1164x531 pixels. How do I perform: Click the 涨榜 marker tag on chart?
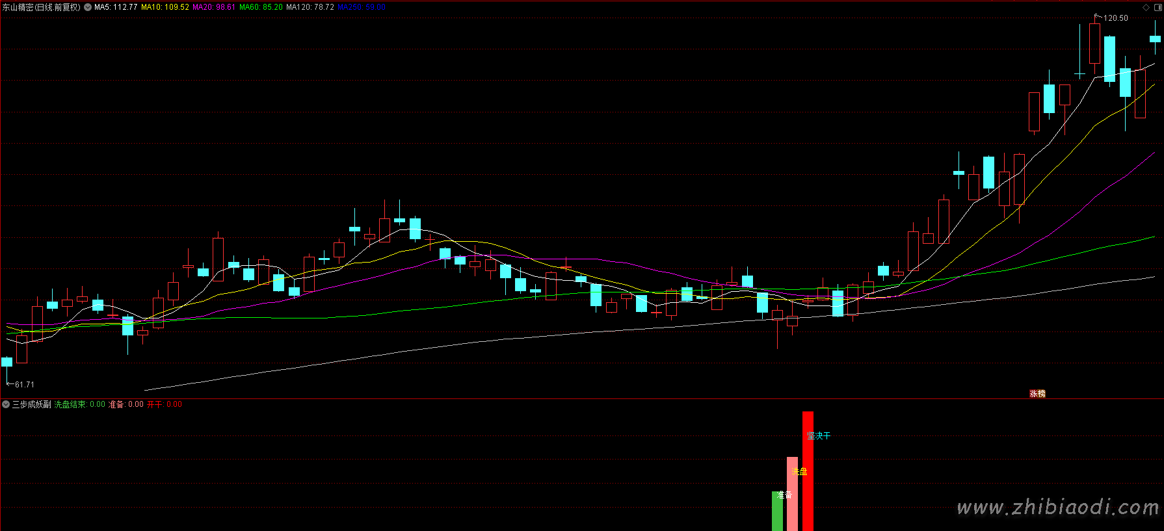pyautogui.click(x=1037, y=393)
